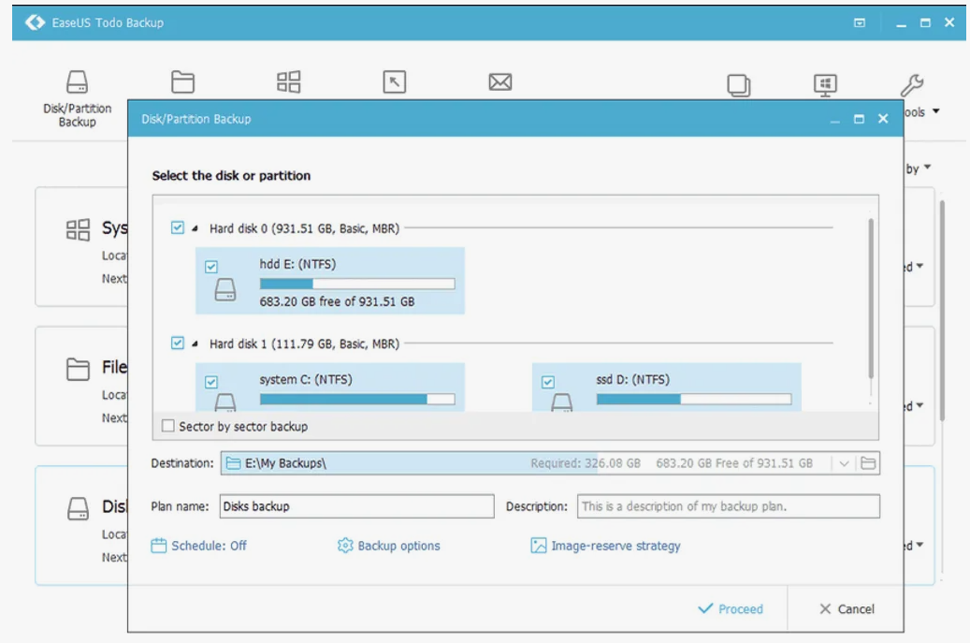
Task: Click the Clone icon in main toolbar
Action: click(x=739, y=85)
